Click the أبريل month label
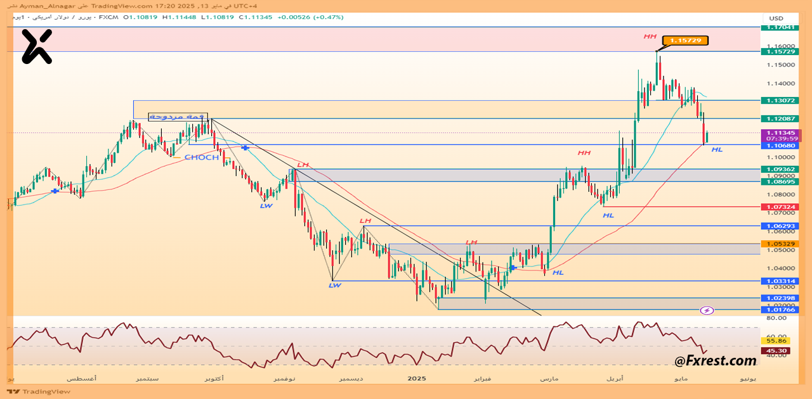The width and height of the screenshot is (812, 399). [615, 378]
